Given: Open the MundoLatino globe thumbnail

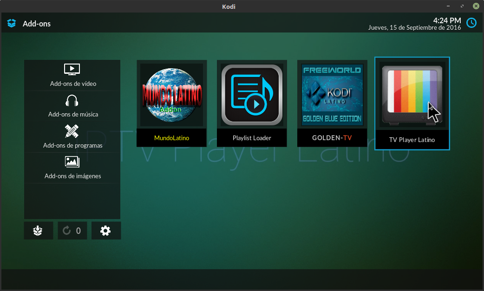Looking at the screenshot, I should coord(171,95).
